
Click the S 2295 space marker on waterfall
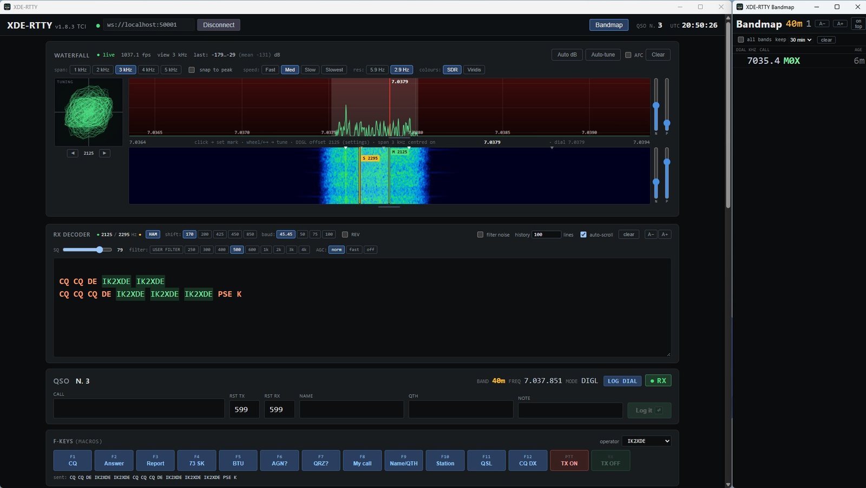370,158
